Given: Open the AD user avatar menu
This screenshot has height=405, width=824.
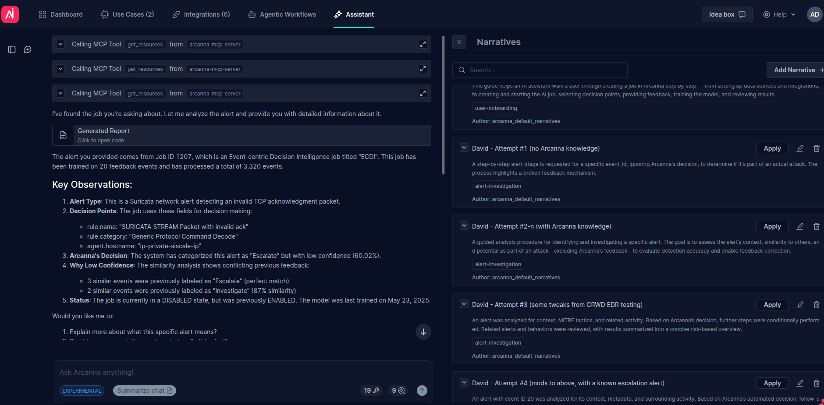Looking at the screenshot, I should click(814, 14).
